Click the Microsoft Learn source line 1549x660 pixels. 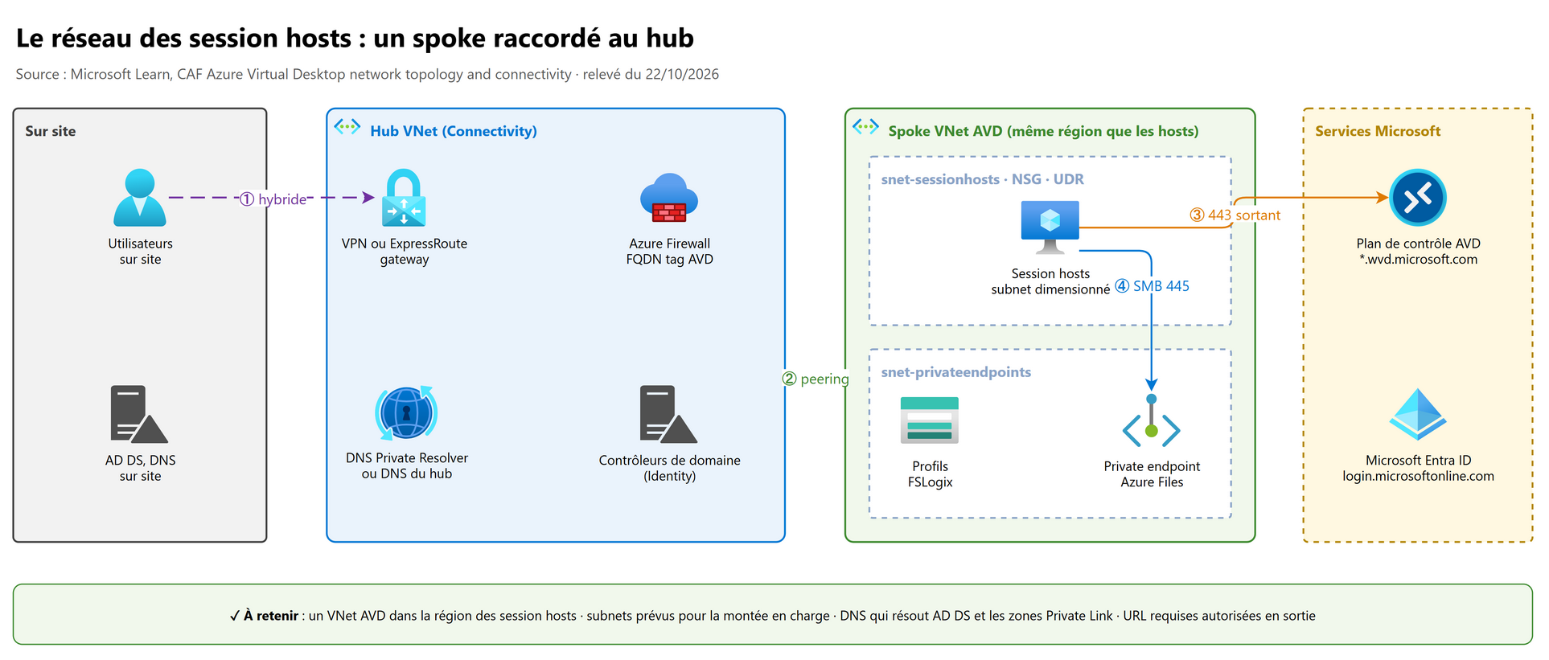point(368,74)
